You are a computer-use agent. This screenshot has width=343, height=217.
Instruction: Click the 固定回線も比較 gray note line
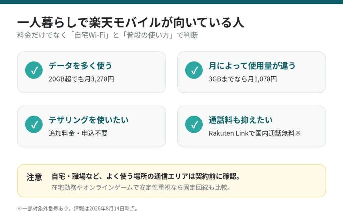tap(141, 188)
